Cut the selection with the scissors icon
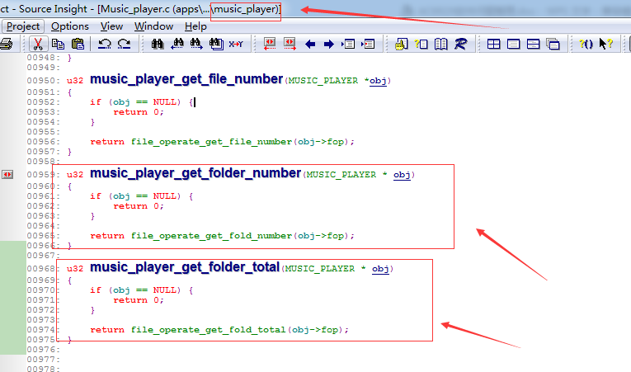This screenshot has width=631, height=372. point(38,44)
